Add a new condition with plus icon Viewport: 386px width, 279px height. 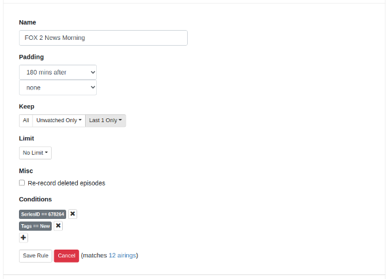pyautogui.click(x=24, y=238)
